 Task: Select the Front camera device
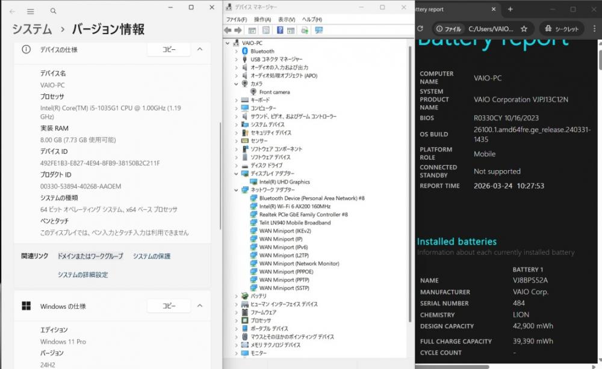[x=274, y=92]
